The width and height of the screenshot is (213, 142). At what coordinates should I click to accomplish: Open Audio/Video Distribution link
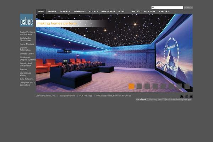26,39
